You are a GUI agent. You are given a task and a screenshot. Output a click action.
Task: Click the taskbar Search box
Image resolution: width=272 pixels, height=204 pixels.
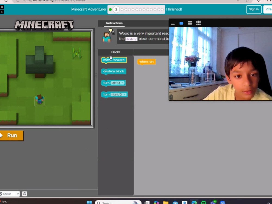(x=118, y=202)
